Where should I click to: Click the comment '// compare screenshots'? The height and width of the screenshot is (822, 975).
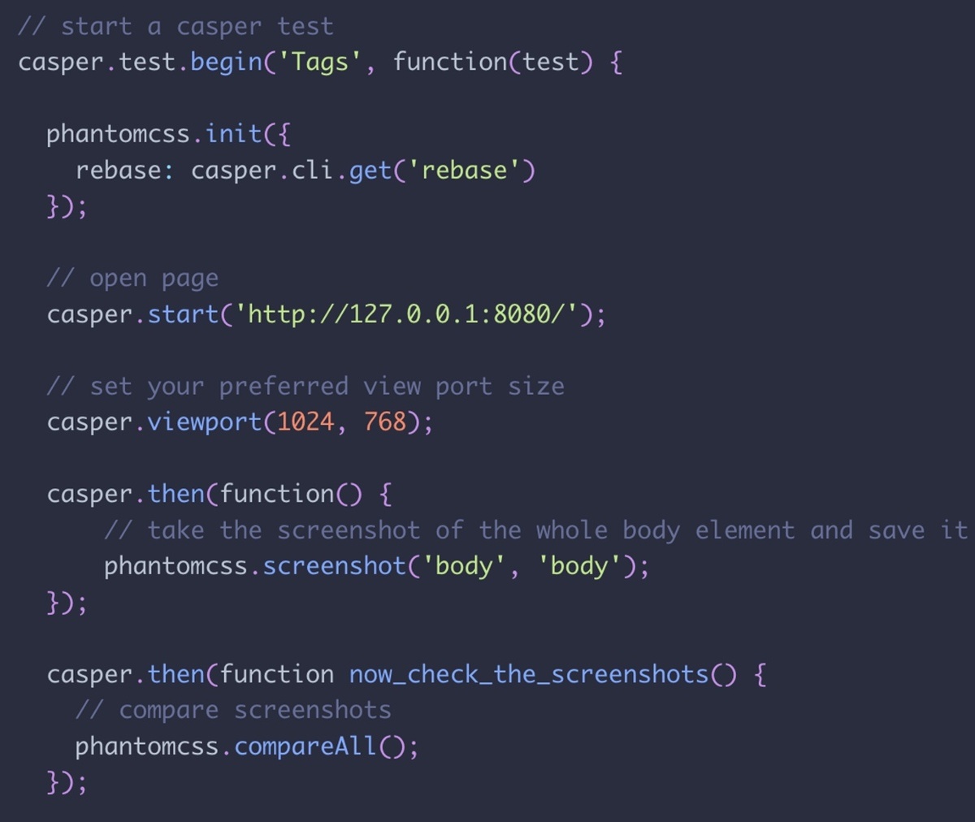click(x=233, y=711)
